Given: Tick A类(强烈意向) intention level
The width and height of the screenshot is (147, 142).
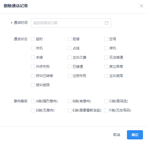Looking at the screenshot, I should 33,101.
